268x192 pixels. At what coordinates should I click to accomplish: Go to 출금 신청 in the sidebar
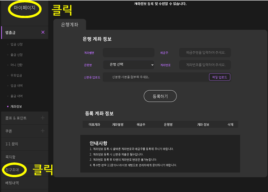(17, 55)
